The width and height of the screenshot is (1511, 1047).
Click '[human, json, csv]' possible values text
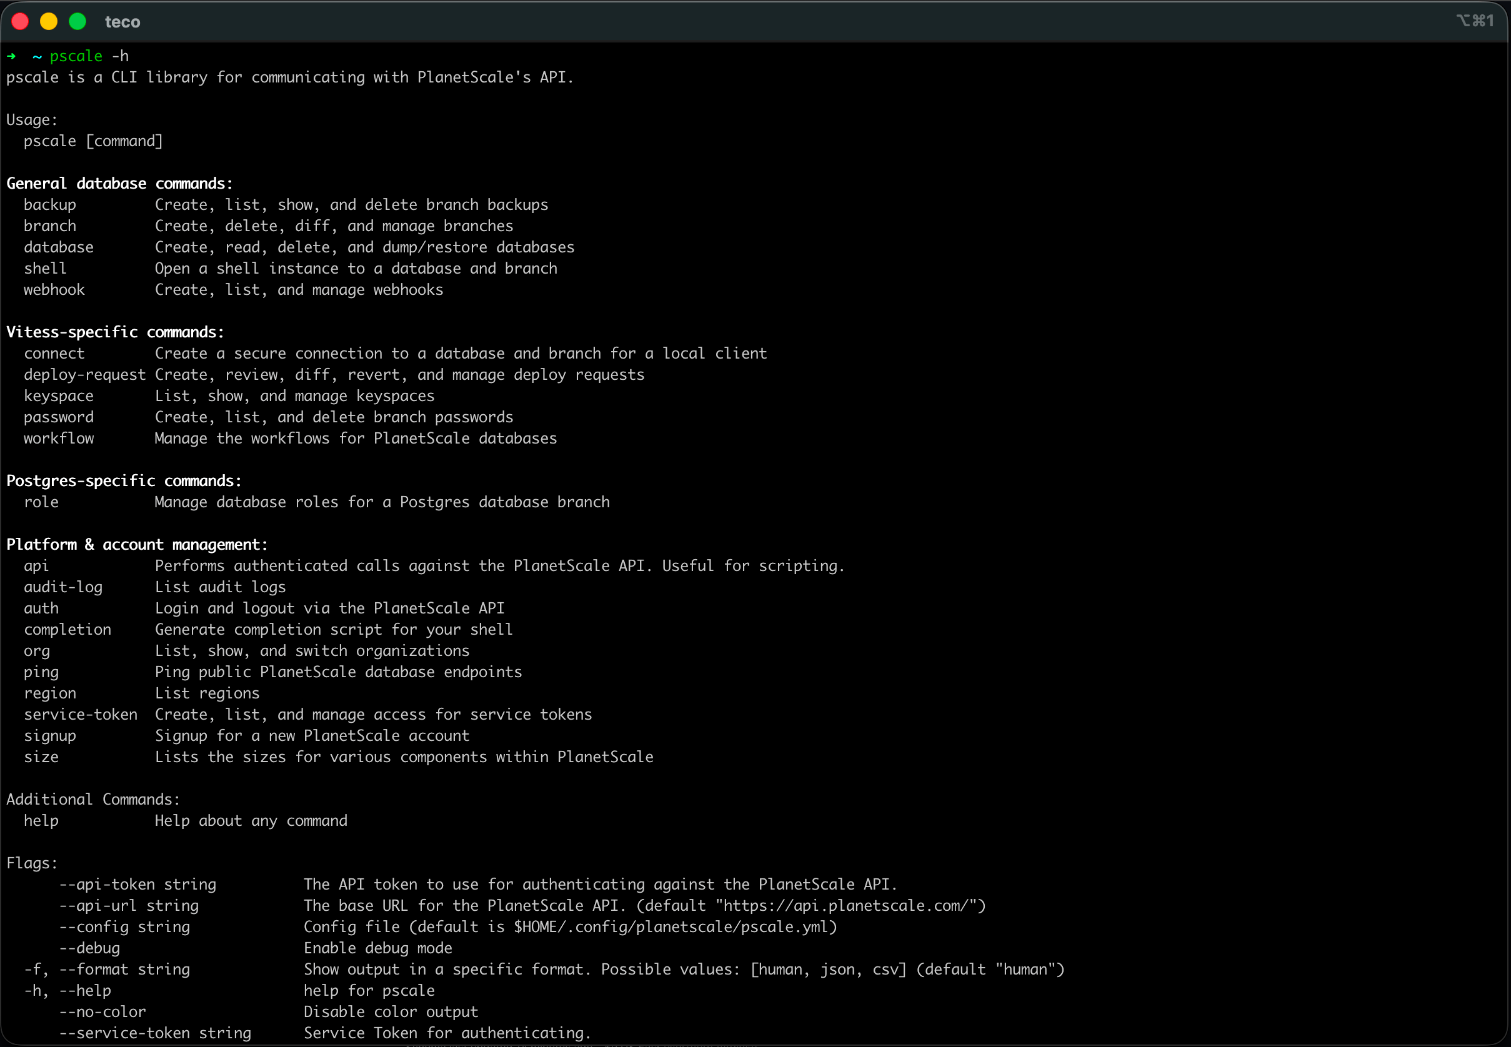pyautogui.click(x=829, y=970)
